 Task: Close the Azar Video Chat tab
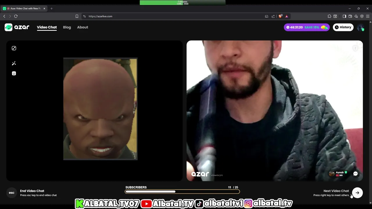click(44, 8)
